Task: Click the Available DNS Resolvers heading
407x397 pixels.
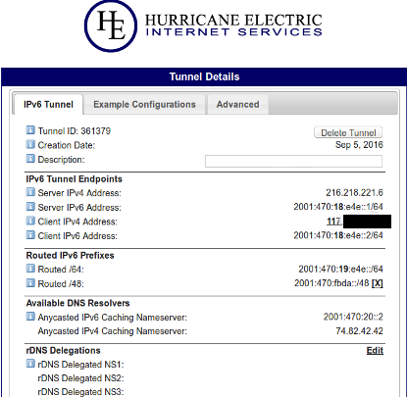Action: click(77, 303)
